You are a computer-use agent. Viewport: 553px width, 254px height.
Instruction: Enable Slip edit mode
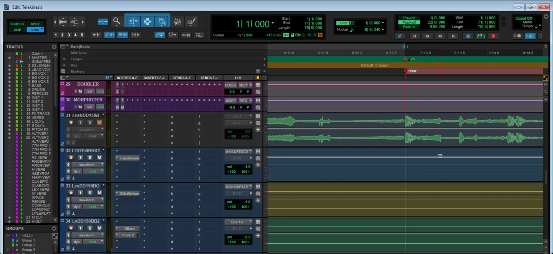tap(17, 30)
